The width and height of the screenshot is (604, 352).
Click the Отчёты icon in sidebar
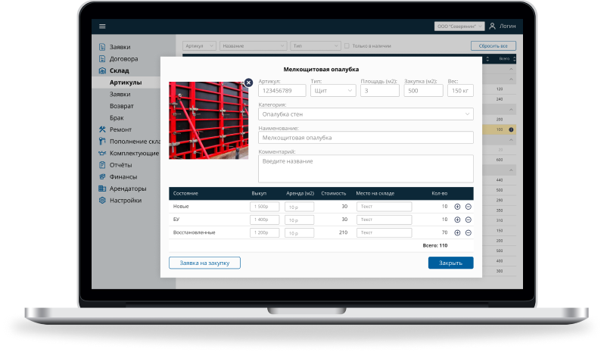pyautogui.click(x=102, y=165)
